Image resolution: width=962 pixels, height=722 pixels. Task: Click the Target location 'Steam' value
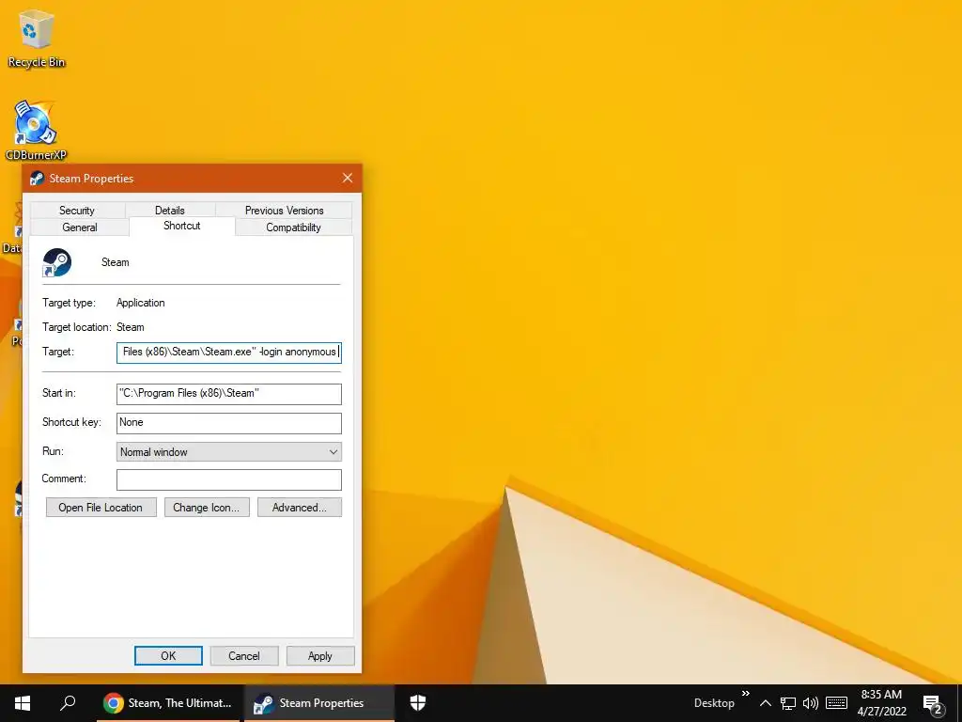point(130,327)
